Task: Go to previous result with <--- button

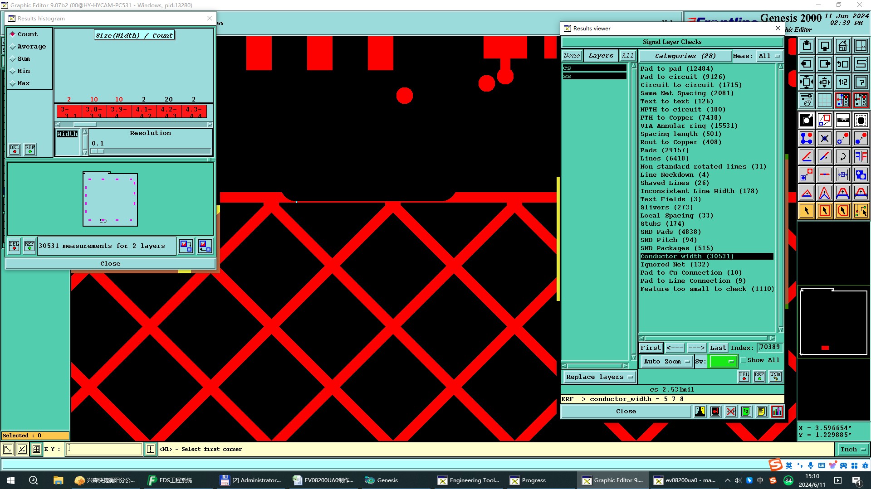Action: point(675,348)
